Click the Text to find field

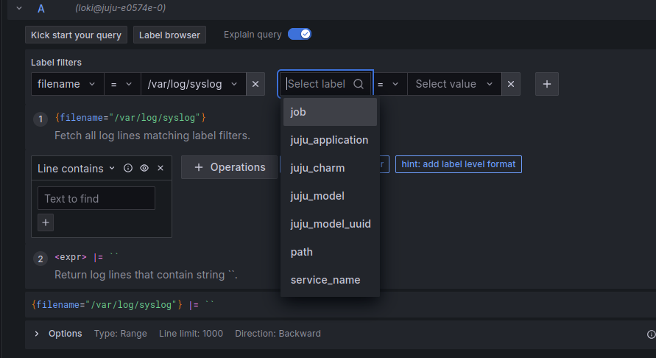tap(96, 198)
